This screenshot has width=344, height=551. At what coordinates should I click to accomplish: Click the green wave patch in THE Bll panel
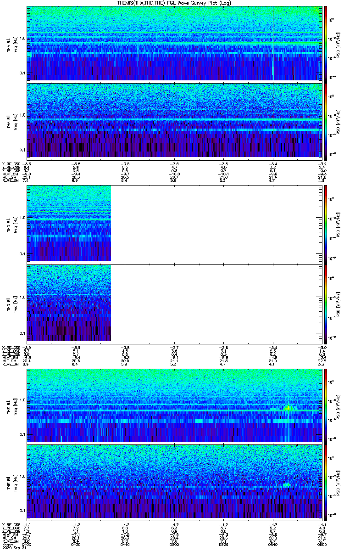click(287, 484)
